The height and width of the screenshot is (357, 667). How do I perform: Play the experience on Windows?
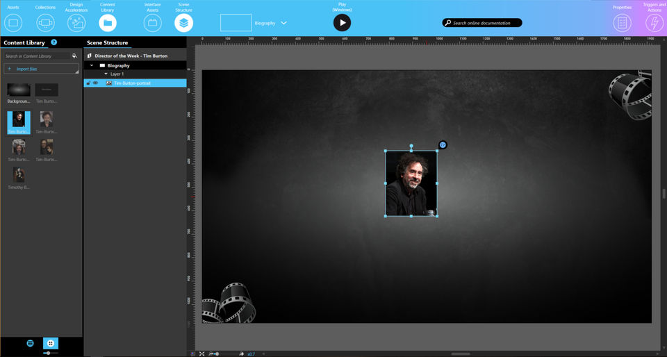point(342,22)
